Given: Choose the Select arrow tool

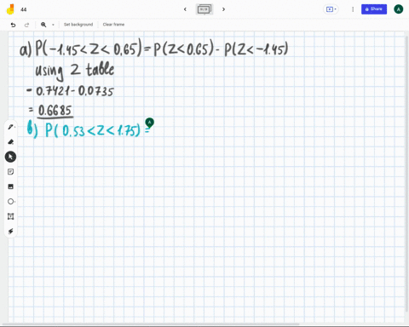Looking at the screenshot, I should coord(10,157).
